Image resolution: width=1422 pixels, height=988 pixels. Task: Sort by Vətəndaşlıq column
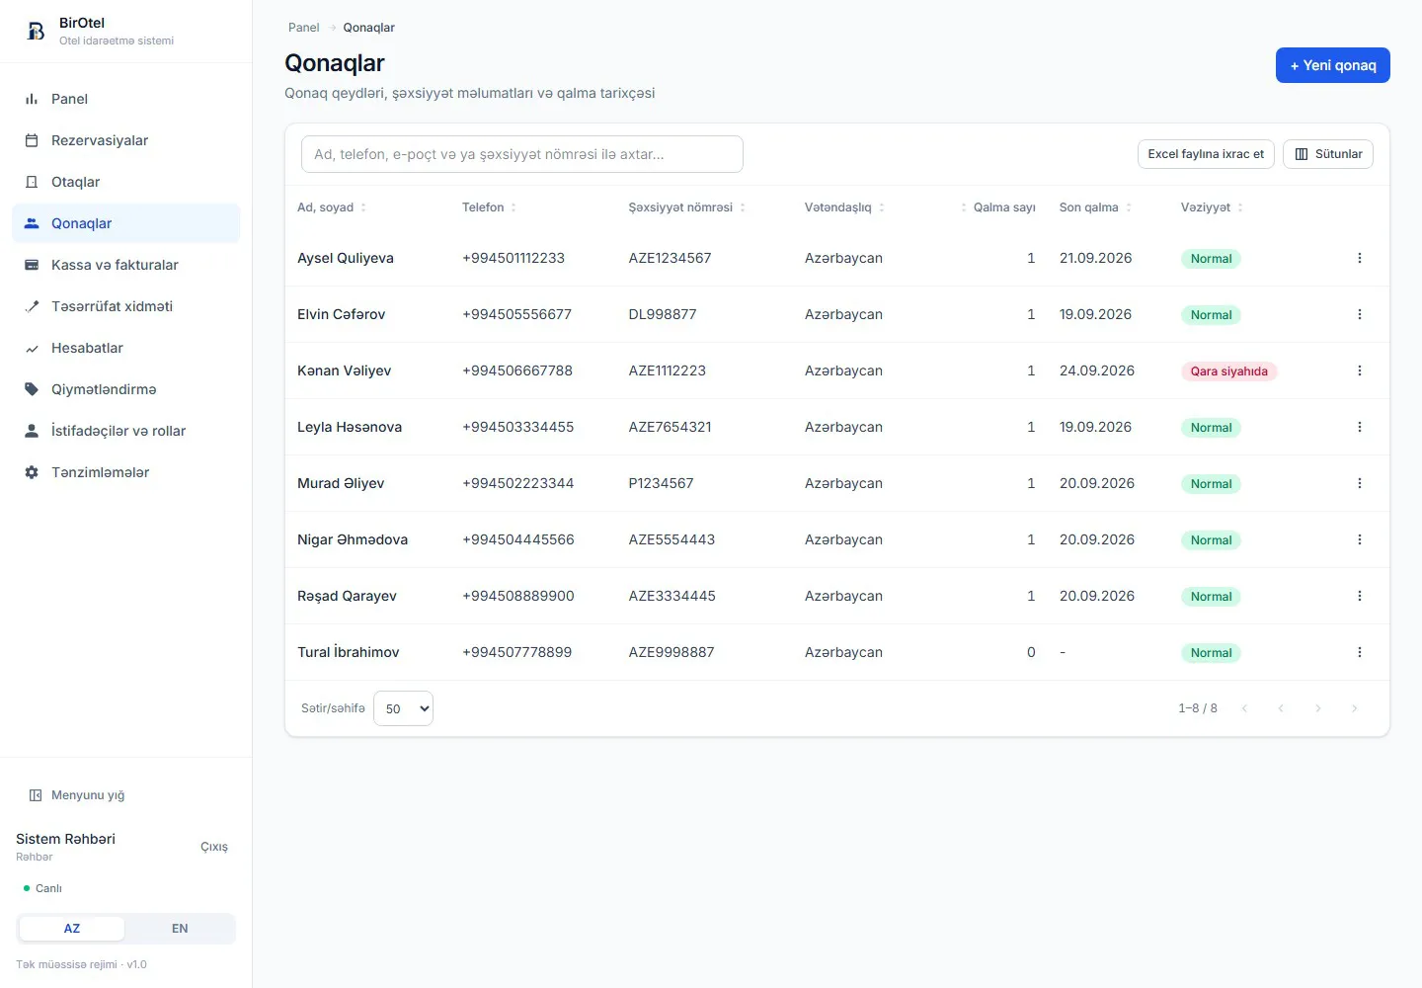pyautogui.click(x=845, y=207)
